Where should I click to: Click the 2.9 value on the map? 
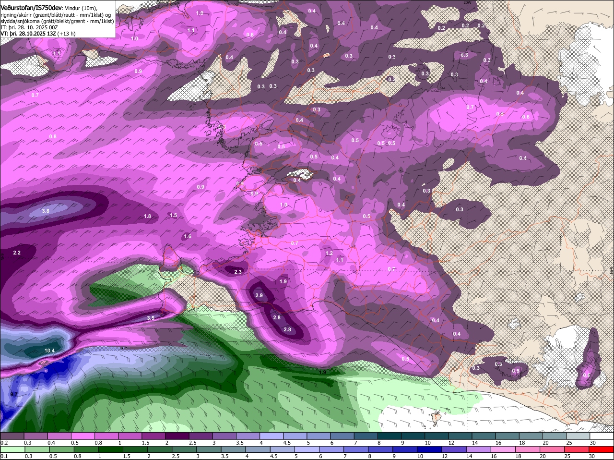point(259,295)
